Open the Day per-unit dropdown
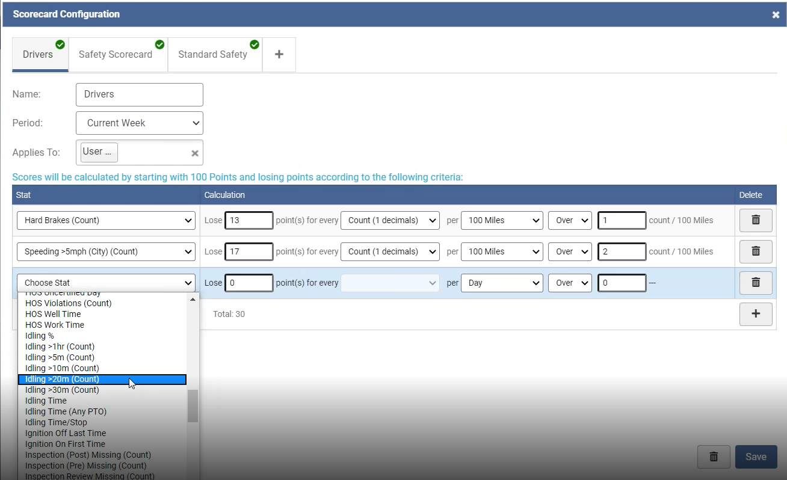Screen dimensions: 787x480 click(502, 283)
